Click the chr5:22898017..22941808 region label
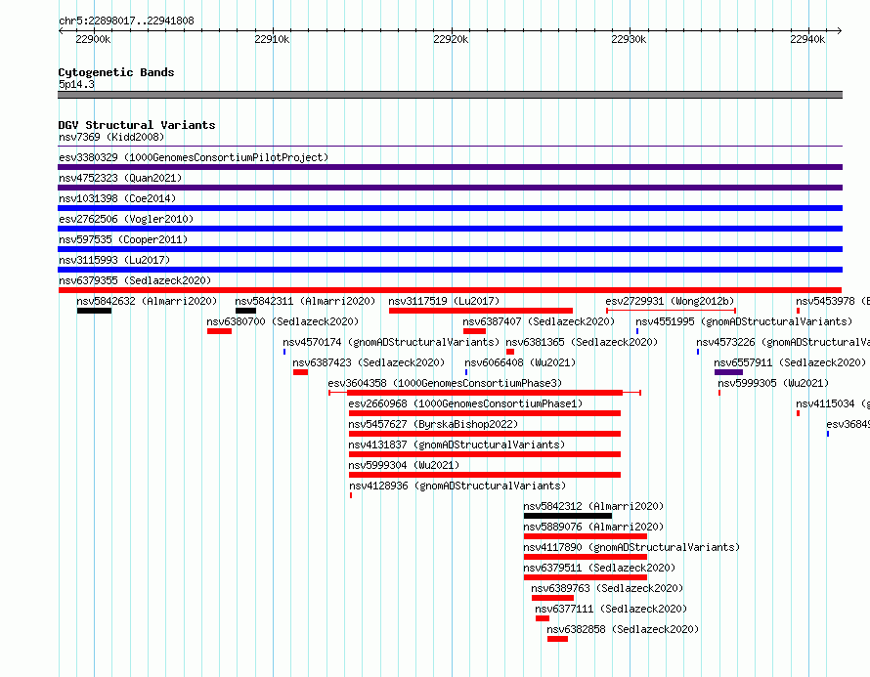 [126, 21]
